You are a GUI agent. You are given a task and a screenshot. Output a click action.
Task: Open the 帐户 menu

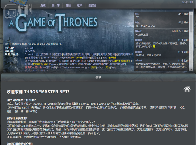point(80,5)
